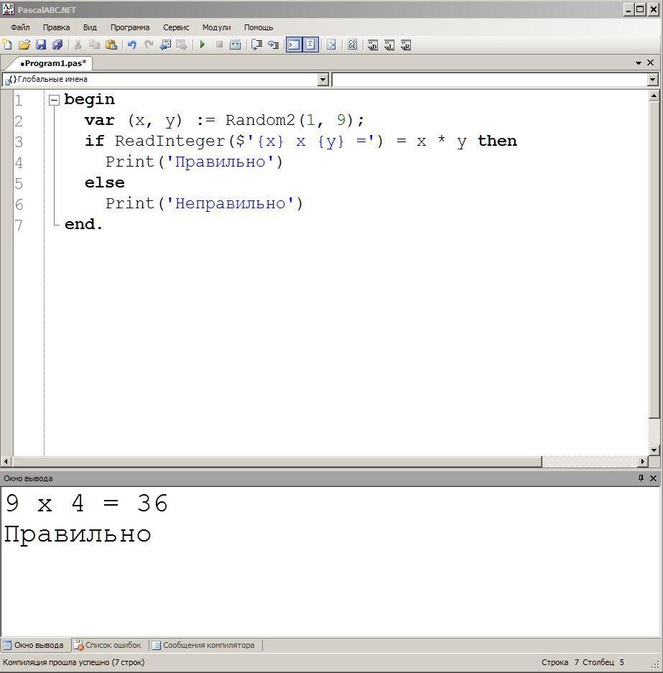Click the horizontal scrollbar of the editor
This screenshot has width=663, height=673.
click(277, 462)
